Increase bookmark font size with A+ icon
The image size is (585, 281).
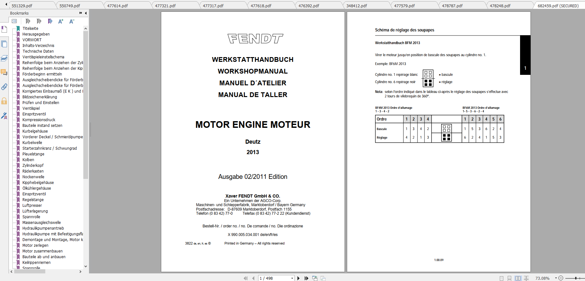coord(61,21)
